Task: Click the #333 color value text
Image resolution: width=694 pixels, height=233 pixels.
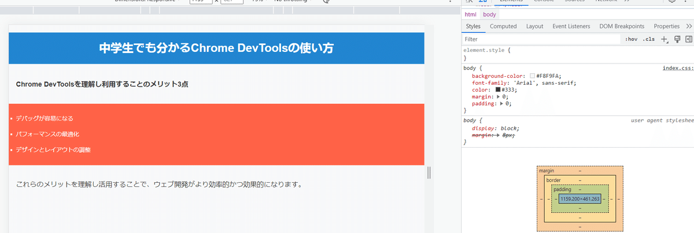Action: coord(508,90)
